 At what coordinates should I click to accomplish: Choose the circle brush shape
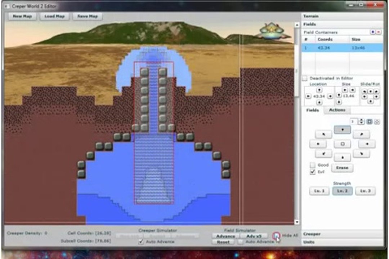point(377,122)
